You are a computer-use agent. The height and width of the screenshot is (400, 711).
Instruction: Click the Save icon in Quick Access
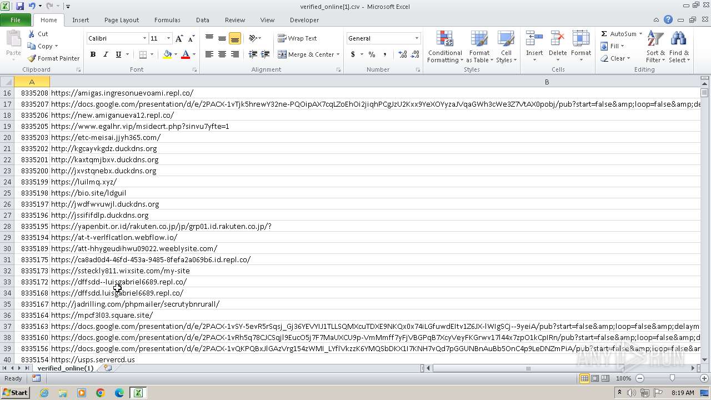click(x=20, y=6)
